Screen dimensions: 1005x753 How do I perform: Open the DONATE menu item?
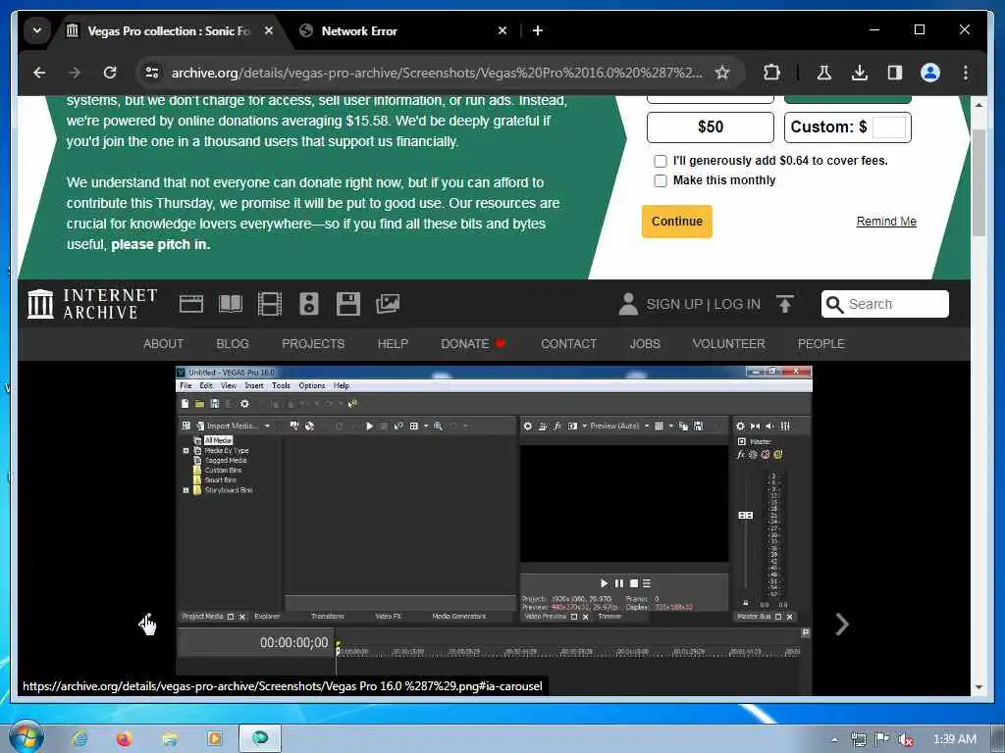(x=473, y=344)
